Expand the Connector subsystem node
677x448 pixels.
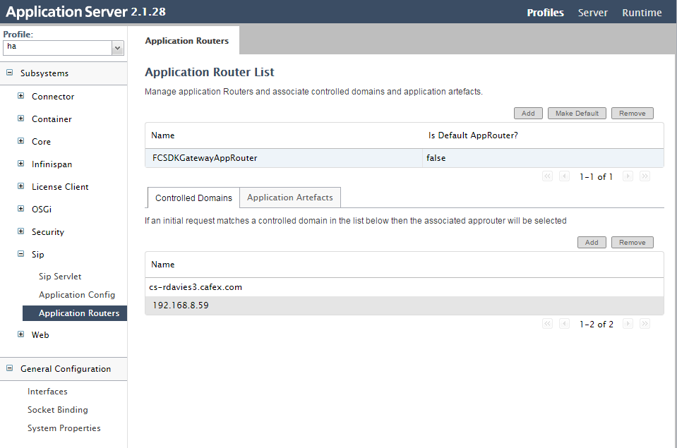point(20,96)
